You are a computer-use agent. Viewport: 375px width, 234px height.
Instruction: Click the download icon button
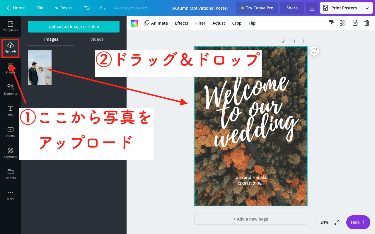pos(312,8)
